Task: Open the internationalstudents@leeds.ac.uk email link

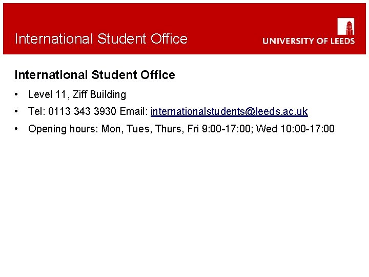Action: click(229, 111)
